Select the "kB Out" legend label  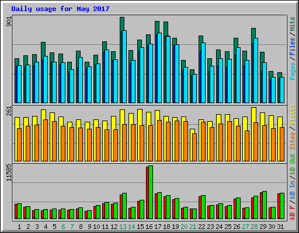click(x=293, y=164)
